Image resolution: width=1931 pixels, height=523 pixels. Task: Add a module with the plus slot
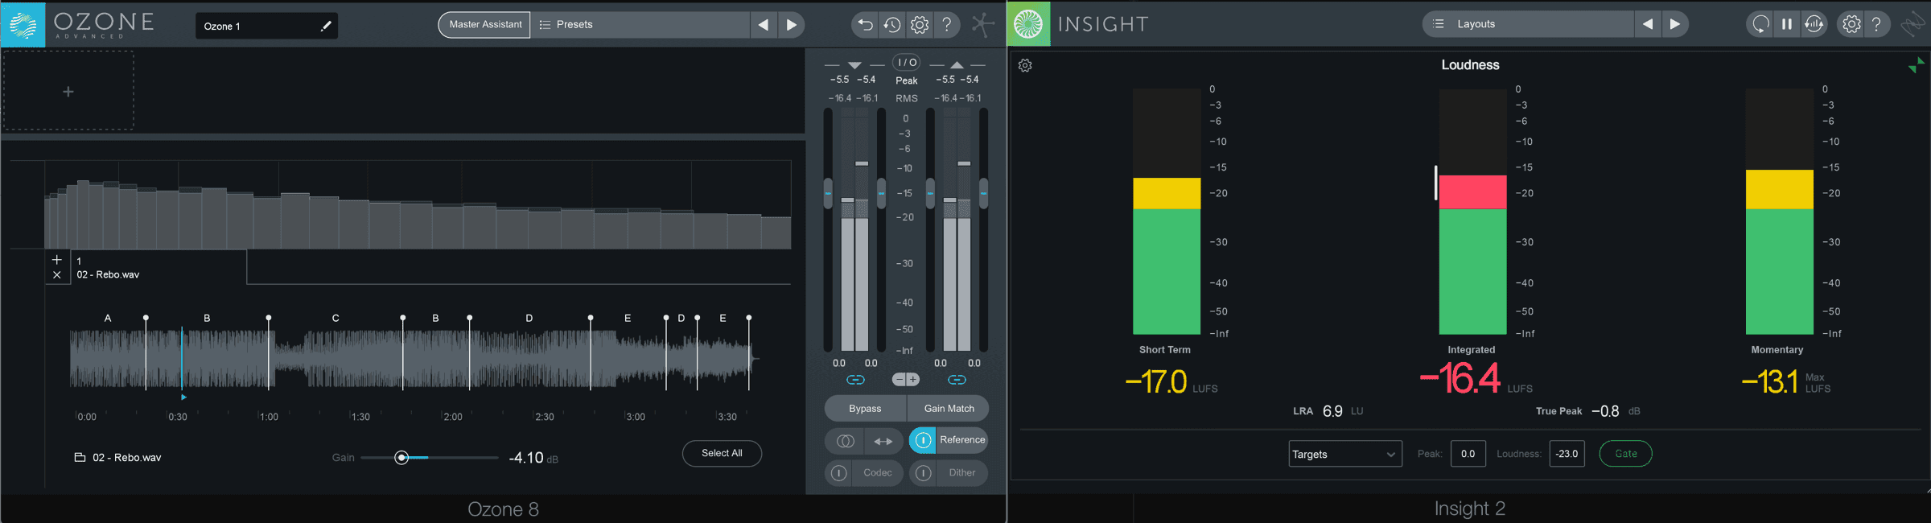(68, 91)
